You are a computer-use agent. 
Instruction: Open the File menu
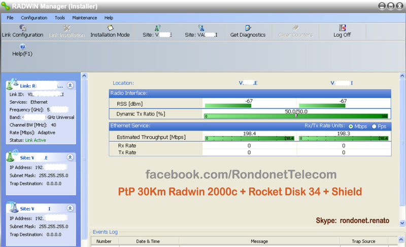pos(10,18)
